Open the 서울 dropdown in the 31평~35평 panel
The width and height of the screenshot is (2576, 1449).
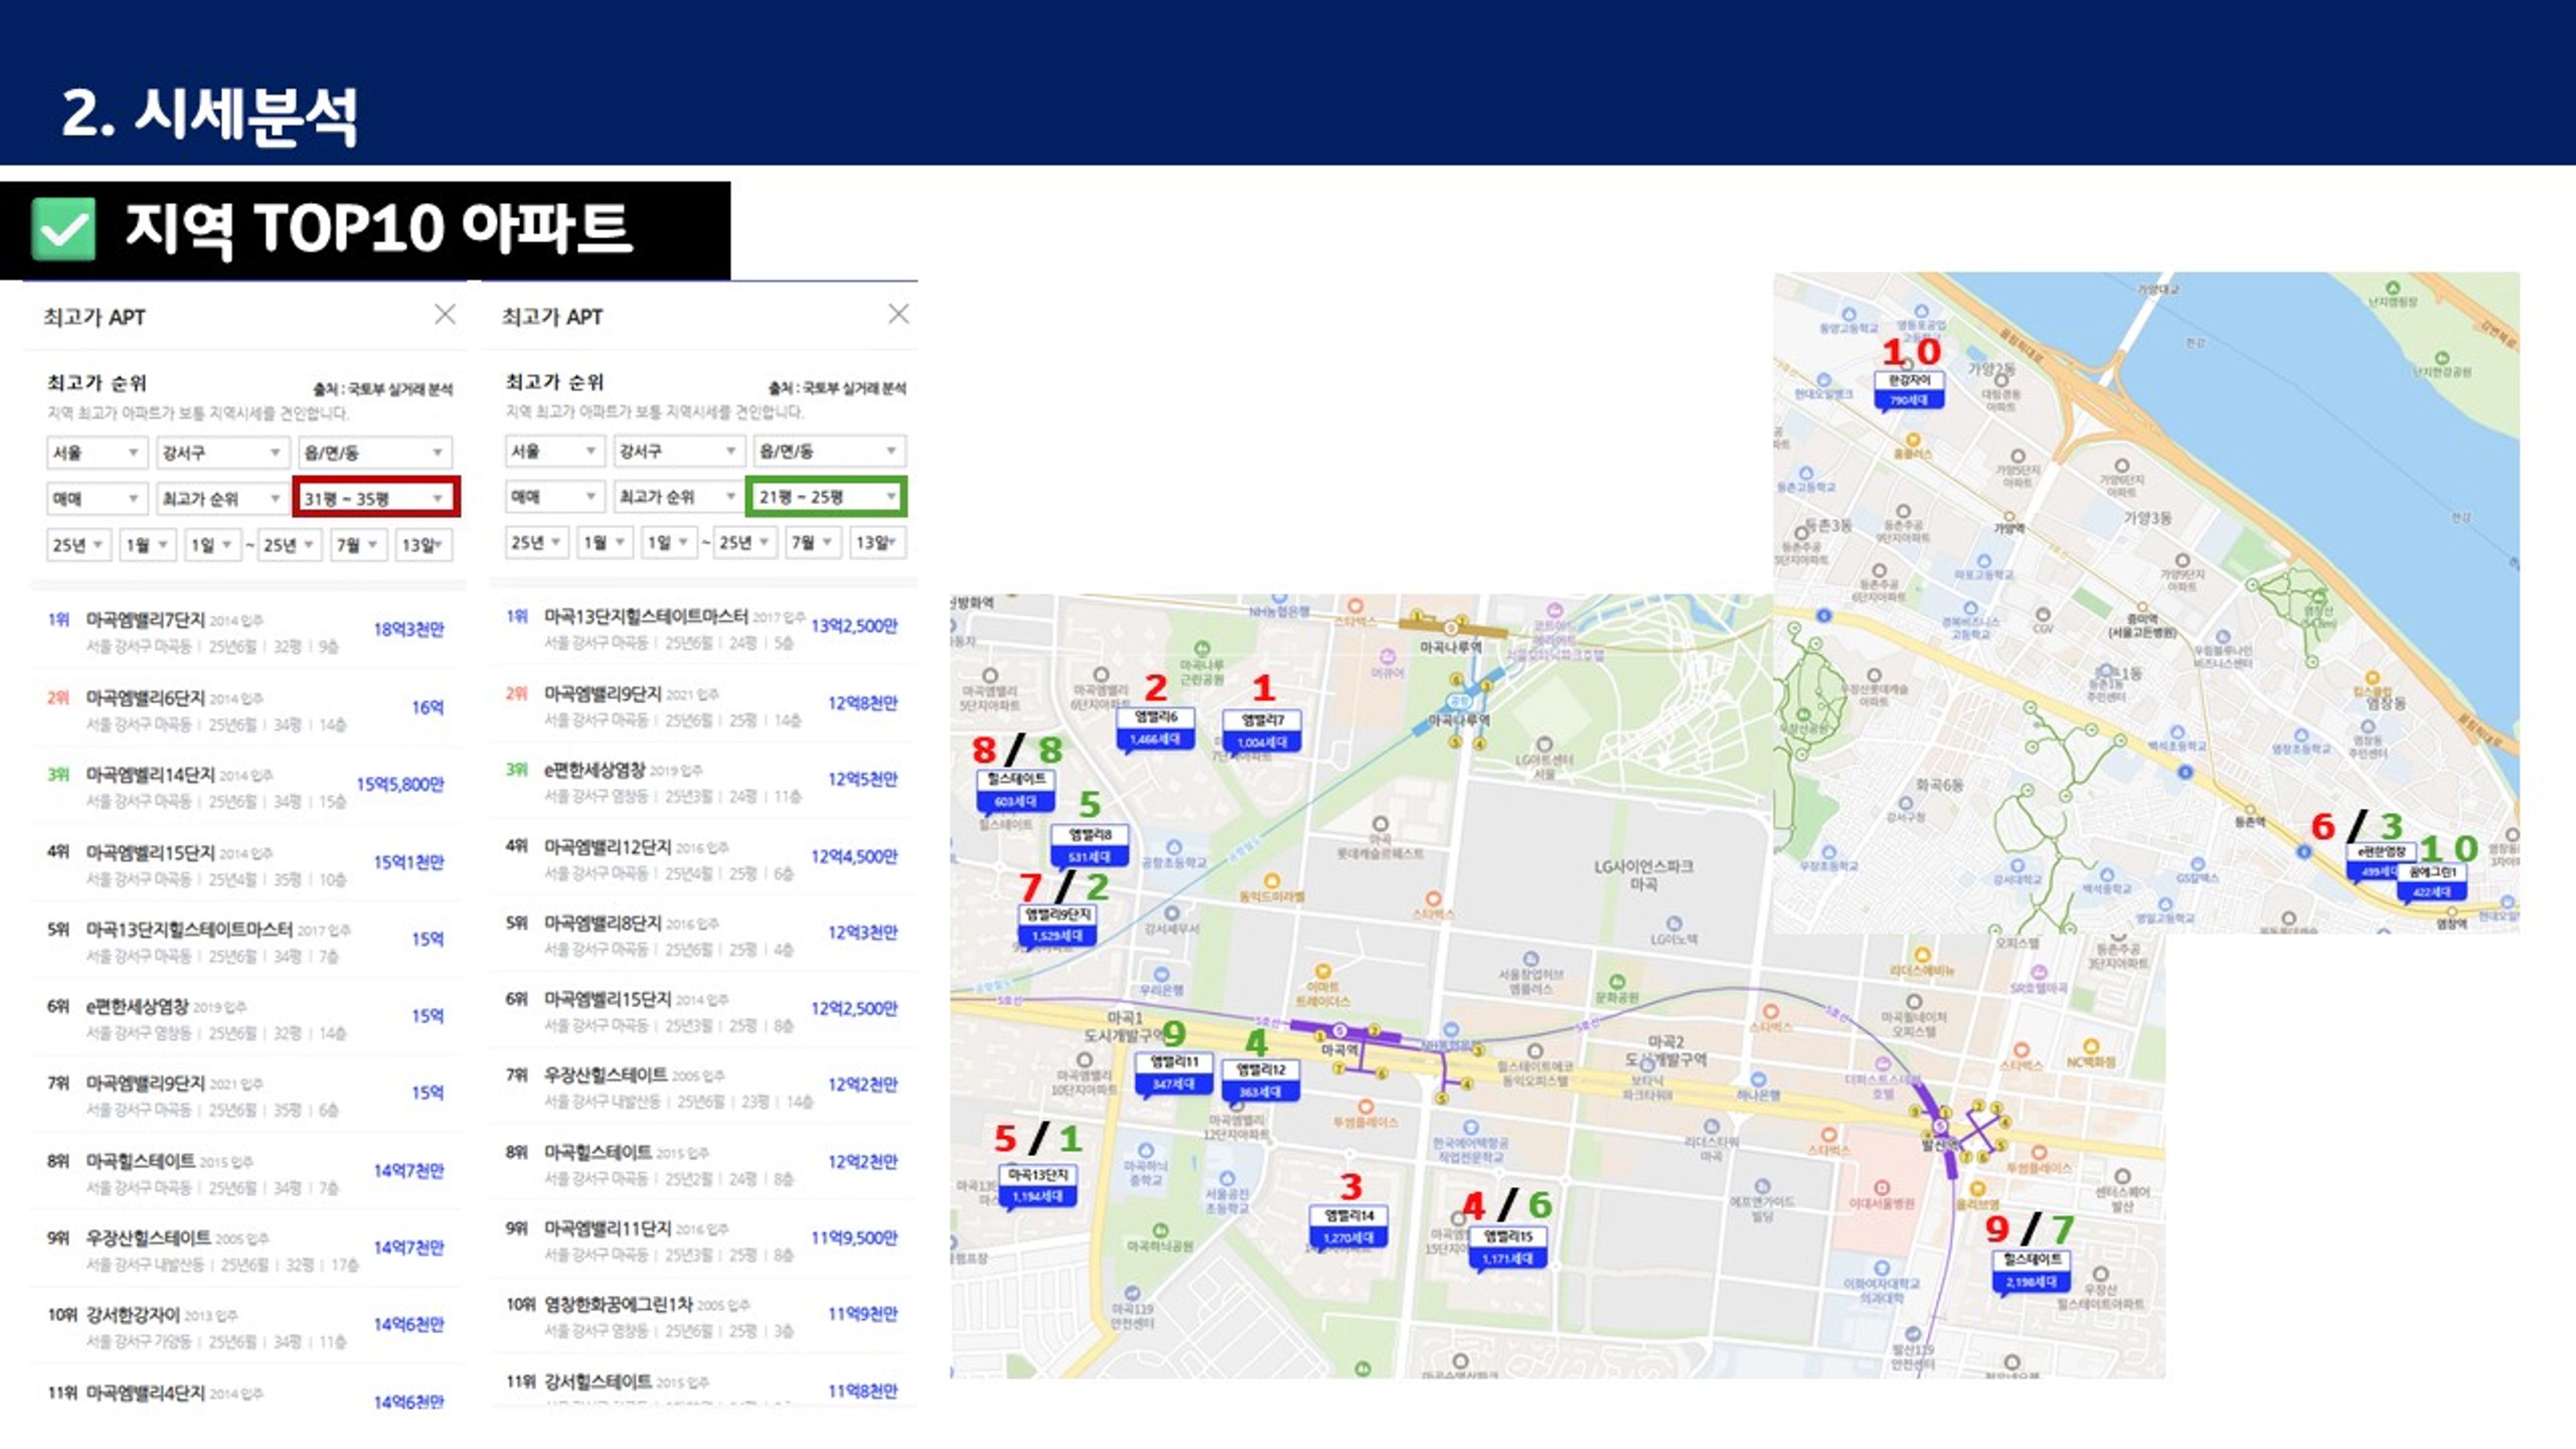[x=96, y=452]
